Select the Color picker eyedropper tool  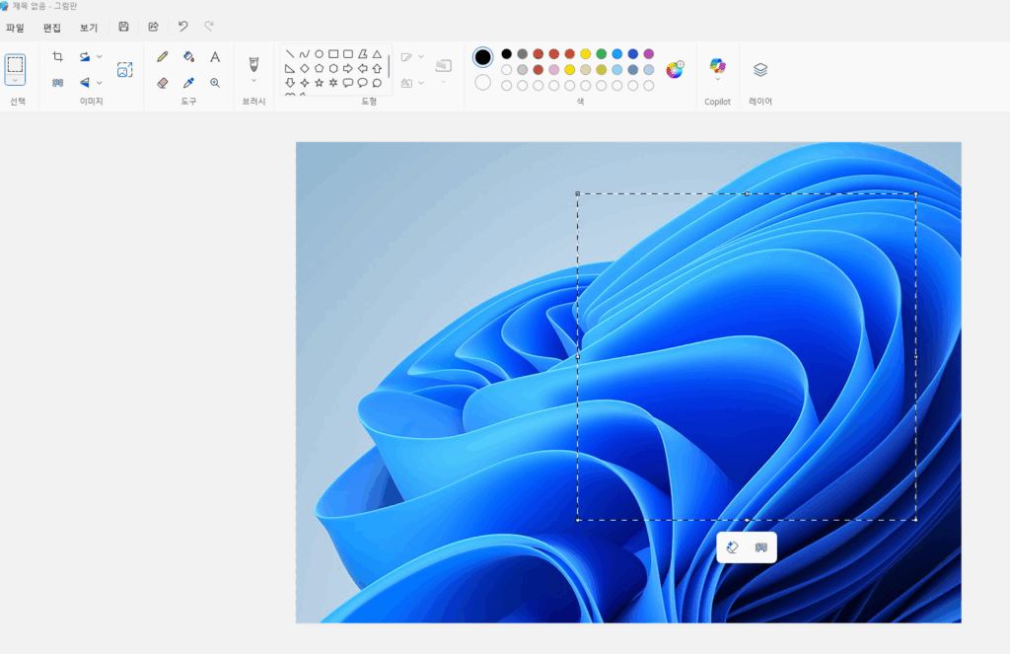pyautogui.click(x=188, y=83)
